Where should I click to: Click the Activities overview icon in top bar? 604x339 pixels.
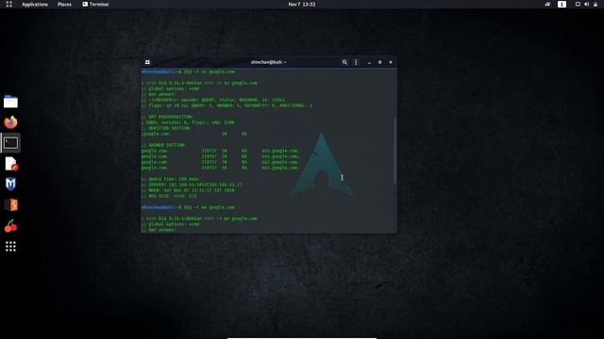pos(8,4)
